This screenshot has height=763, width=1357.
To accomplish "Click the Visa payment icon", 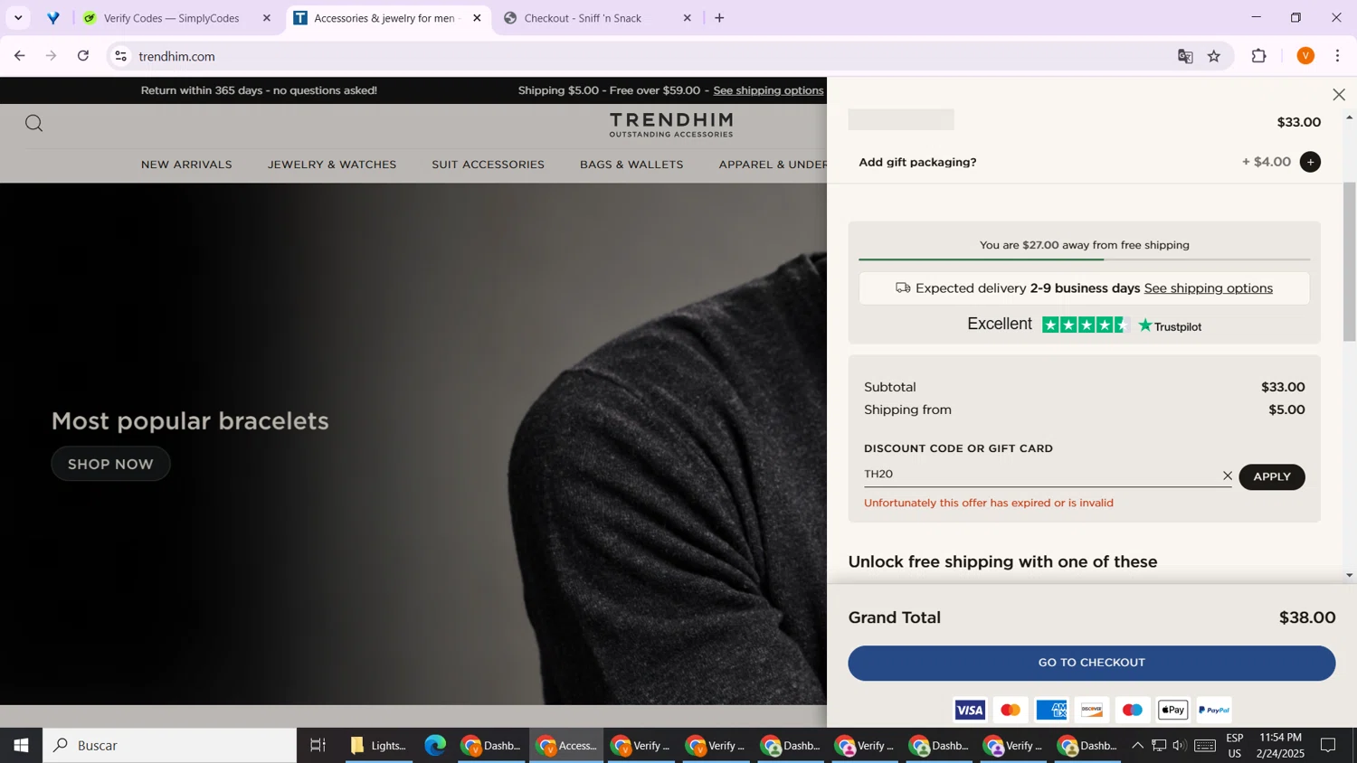I will 969,711.
